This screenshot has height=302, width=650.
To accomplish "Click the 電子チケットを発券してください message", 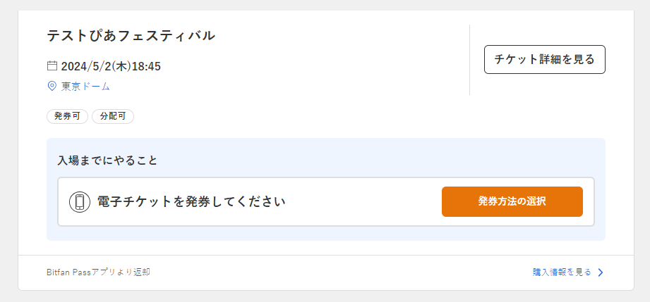I will 191,202.
